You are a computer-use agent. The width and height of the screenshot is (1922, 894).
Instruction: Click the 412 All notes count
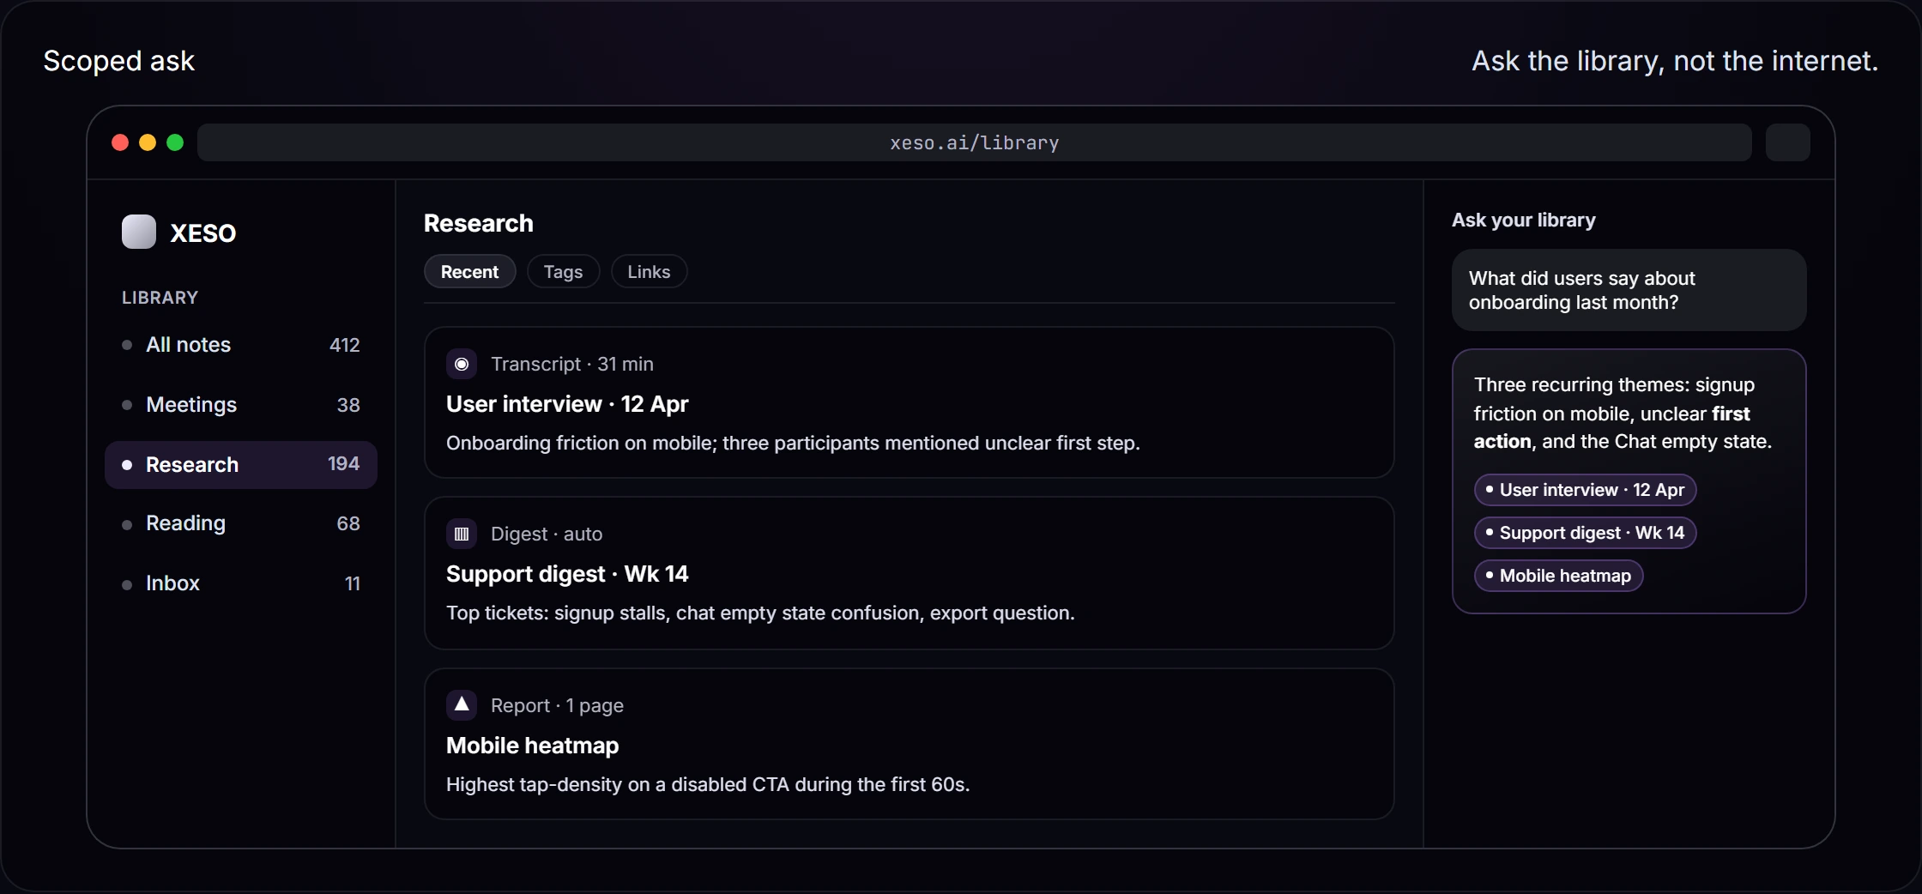[345, 345]
